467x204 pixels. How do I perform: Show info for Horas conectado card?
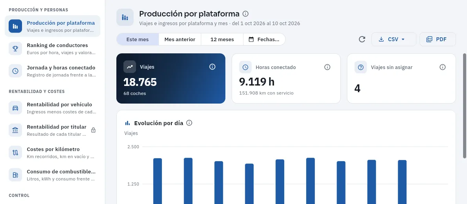(327, 67)
